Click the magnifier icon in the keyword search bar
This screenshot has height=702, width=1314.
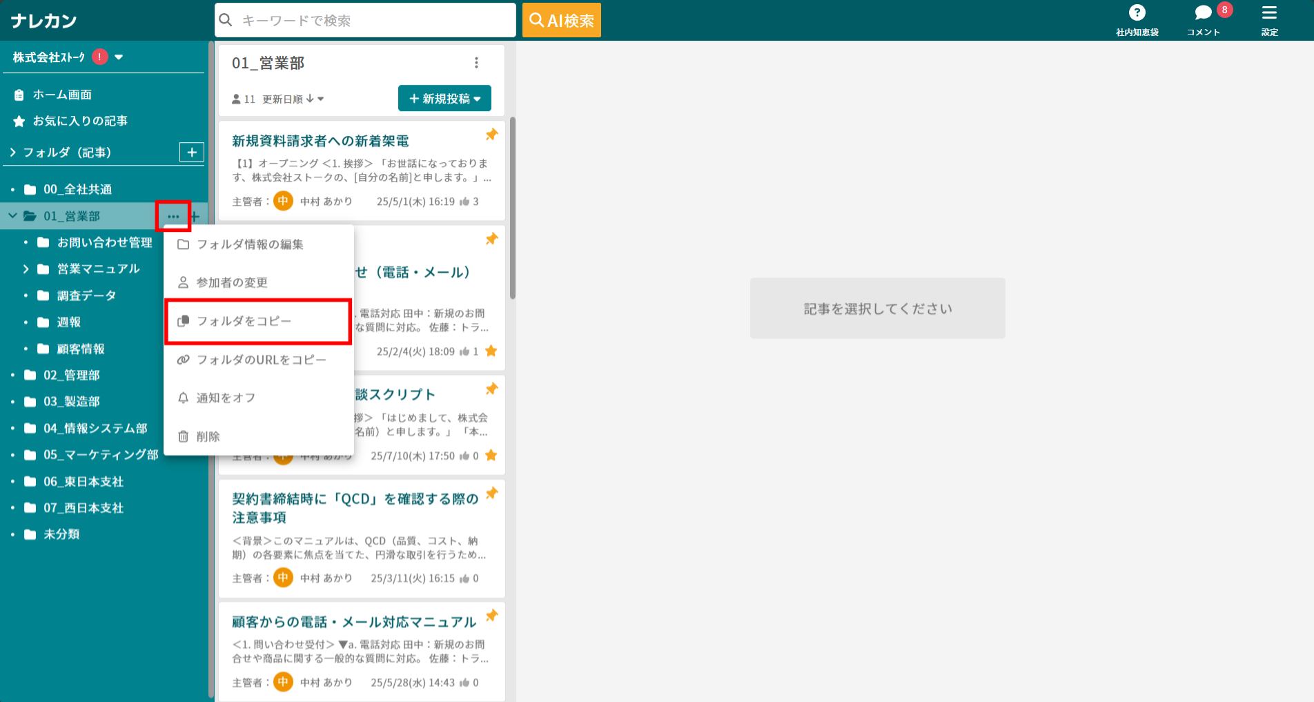226,20
